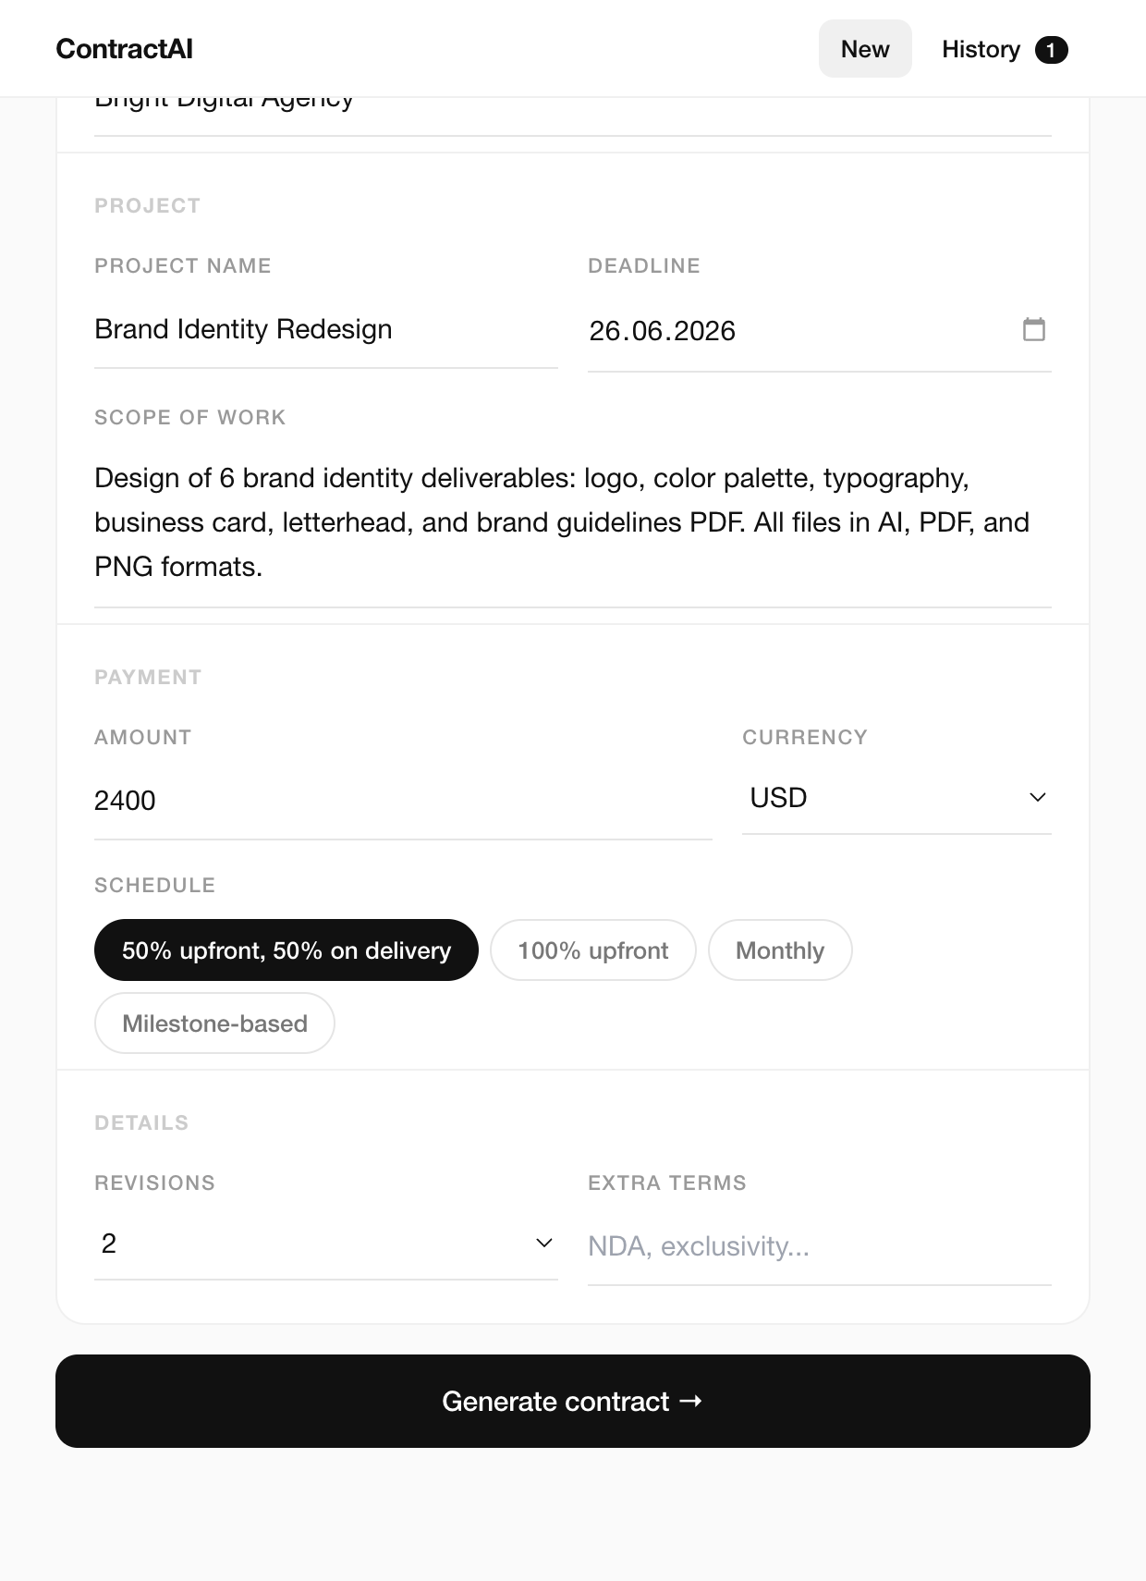Expand the Revisions dropdown showing 2
This screenshot has height=1581, width=1146.
point(326,1244)
